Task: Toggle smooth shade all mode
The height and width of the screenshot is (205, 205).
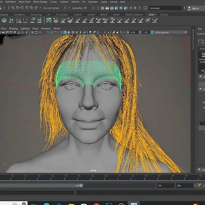Action: (x=65, y=32)
